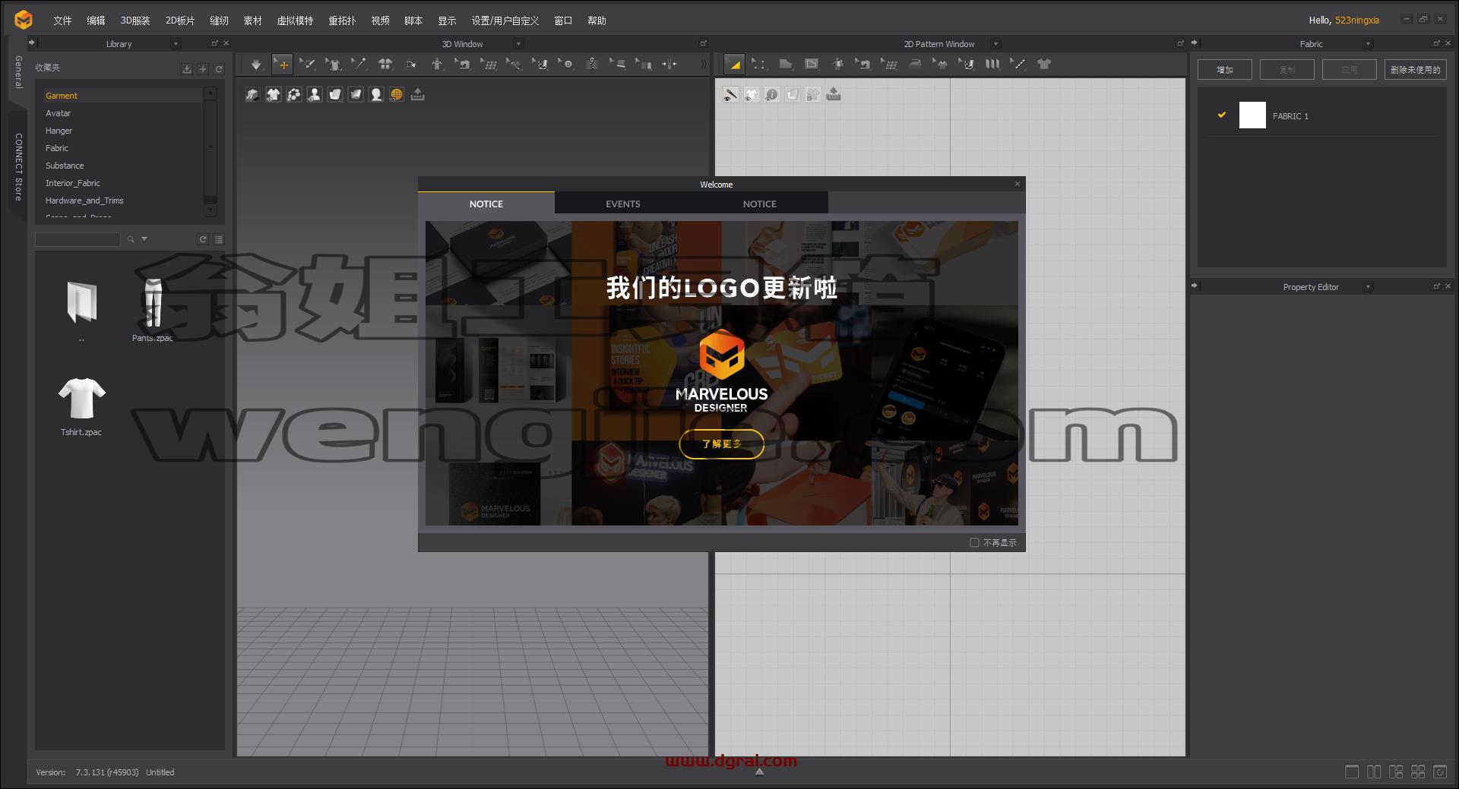
Task: Click the Library search input field
Action: point(78,239)
